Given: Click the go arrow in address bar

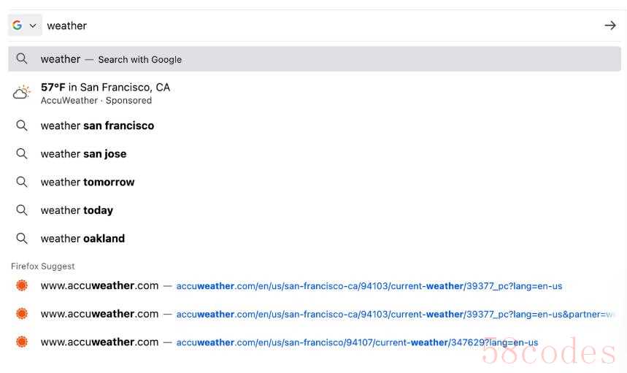Looking at the screenshot, I should (610, 26).
